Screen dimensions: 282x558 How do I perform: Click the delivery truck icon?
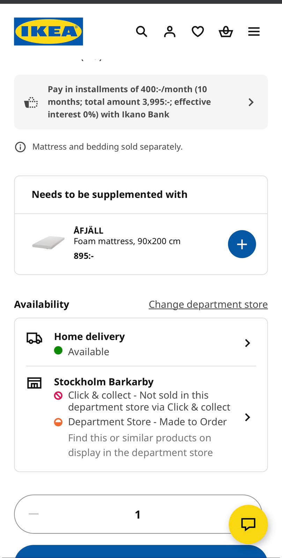pos(34,338)
